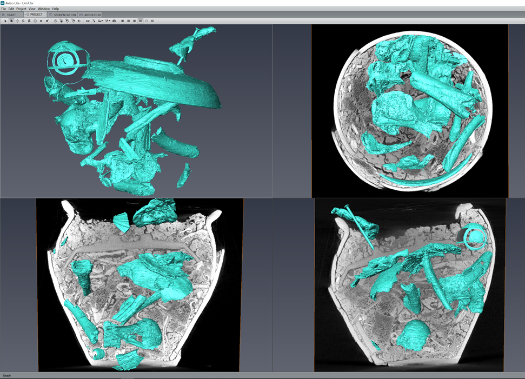Switch to the SEGMENTATION tab
The image size is (525, 379).
tap(62, 15)
